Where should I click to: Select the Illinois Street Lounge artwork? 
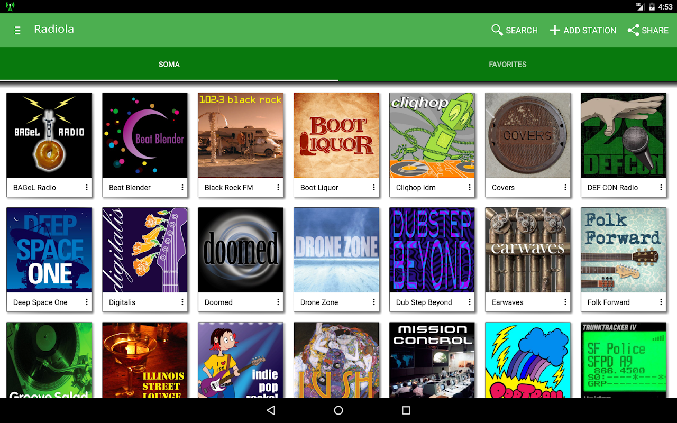point(145,360)
